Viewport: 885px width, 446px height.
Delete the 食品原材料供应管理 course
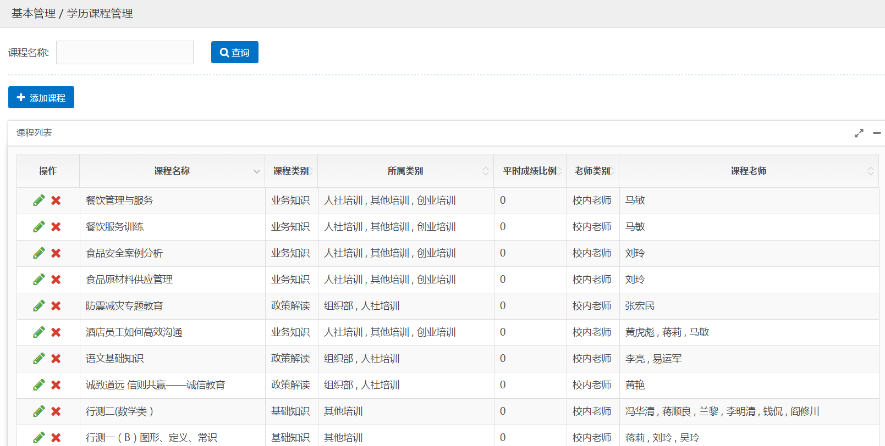(56, 280)
